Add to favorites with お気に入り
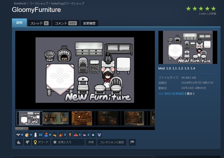The image size is (224, 158). point(68,142)
